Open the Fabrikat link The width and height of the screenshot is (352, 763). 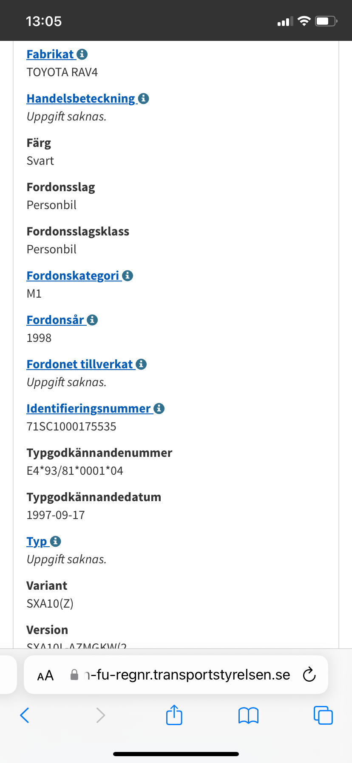point(50,54)
